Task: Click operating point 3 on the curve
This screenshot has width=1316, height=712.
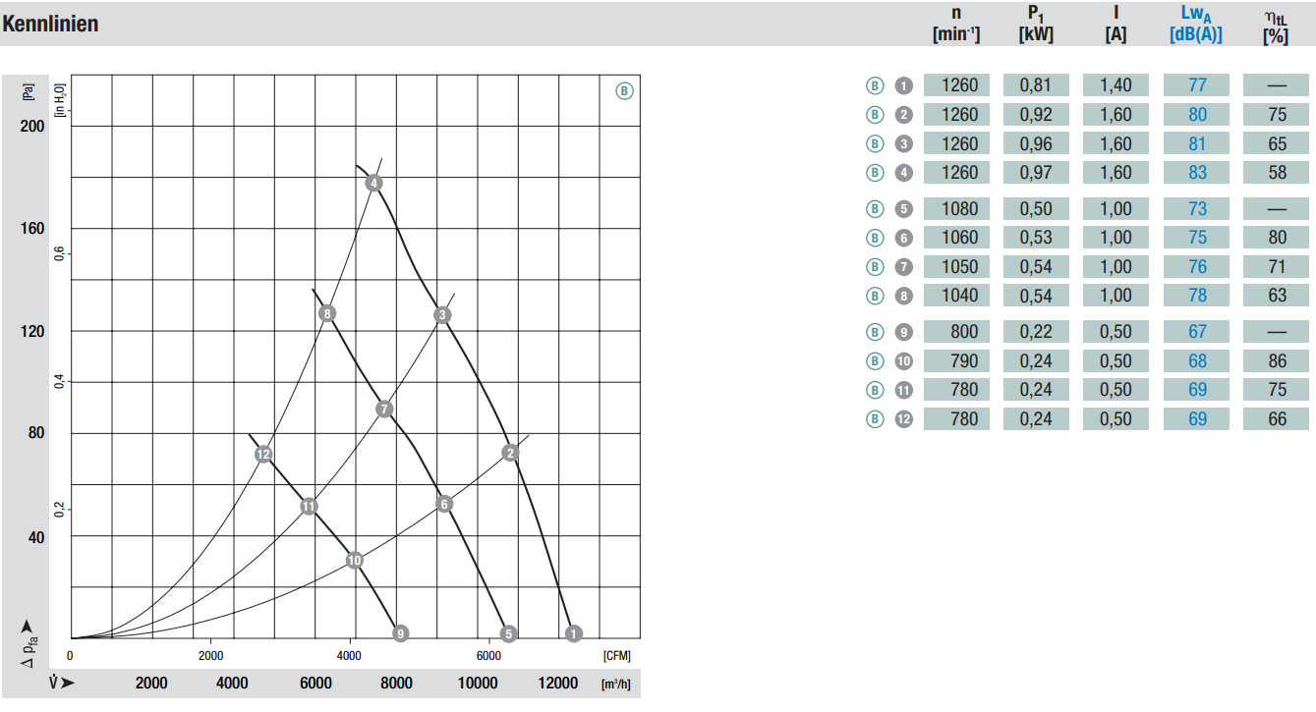Action: coord(442,314)
